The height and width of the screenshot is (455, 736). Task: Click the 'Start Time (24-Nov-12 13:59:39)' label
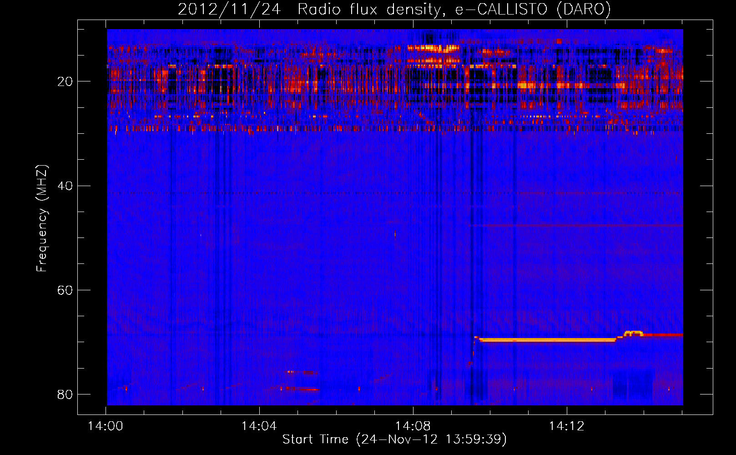(x=394, y=440)
